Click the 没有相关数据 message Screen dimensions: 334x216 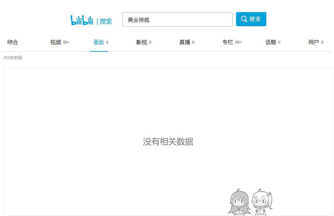tap(168, 142)
